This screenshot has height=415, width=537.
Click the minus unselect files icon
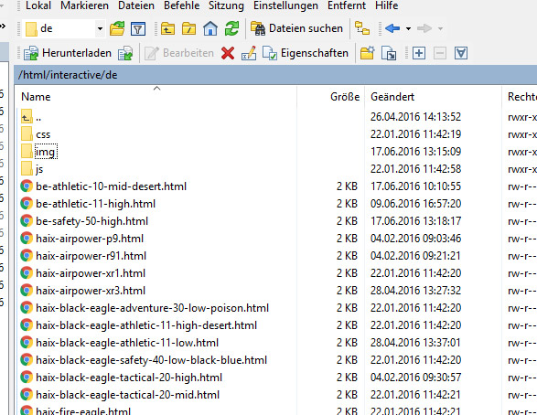(x=440, y=53)
